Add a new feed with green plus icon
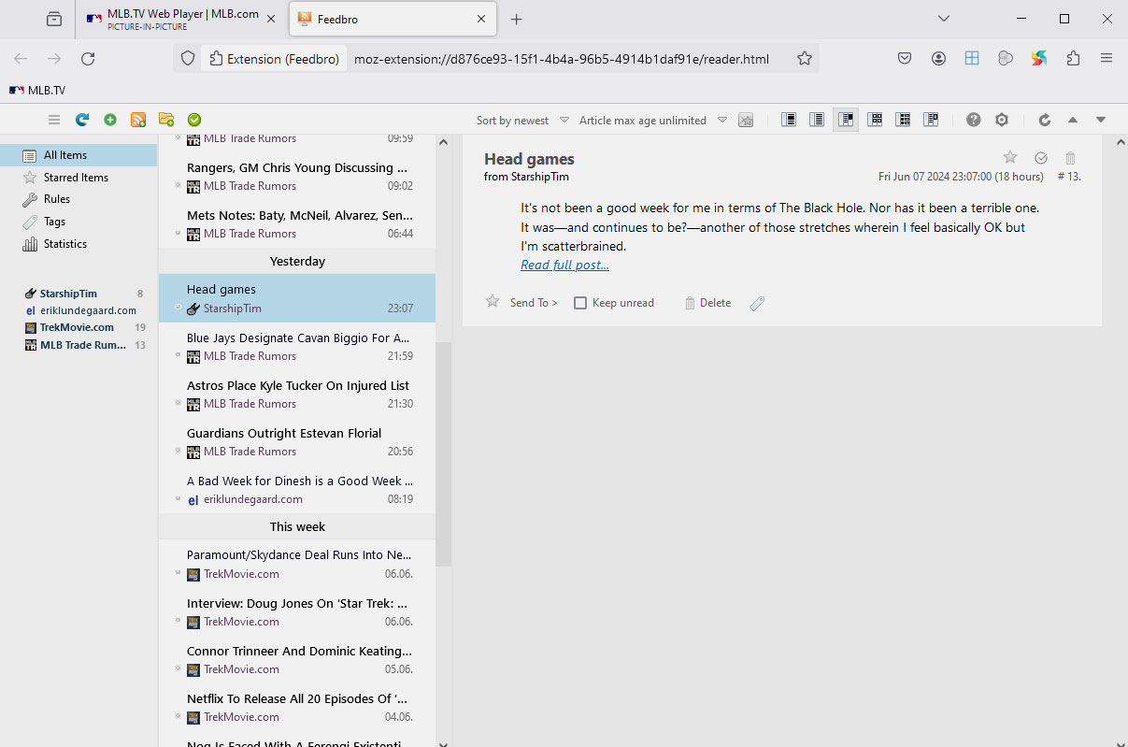This screenshot has width=1128, height=747. [x=110, y=120]
